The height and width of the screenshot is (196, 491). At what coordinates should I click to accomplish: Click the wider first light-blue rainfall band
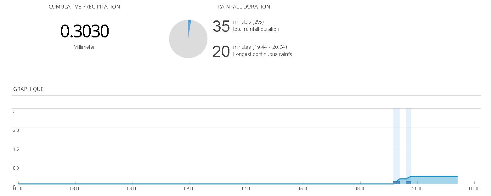[x=396, y=142]
